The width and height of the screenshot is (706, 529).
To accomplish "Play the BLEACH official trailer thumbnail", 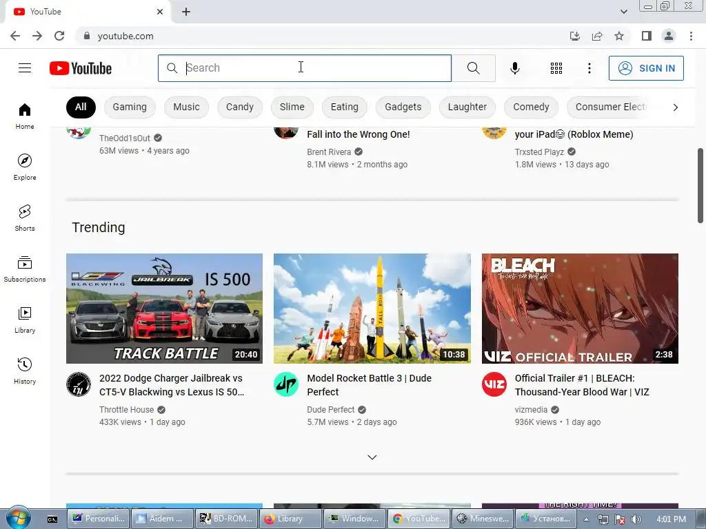I will [580, 309].
